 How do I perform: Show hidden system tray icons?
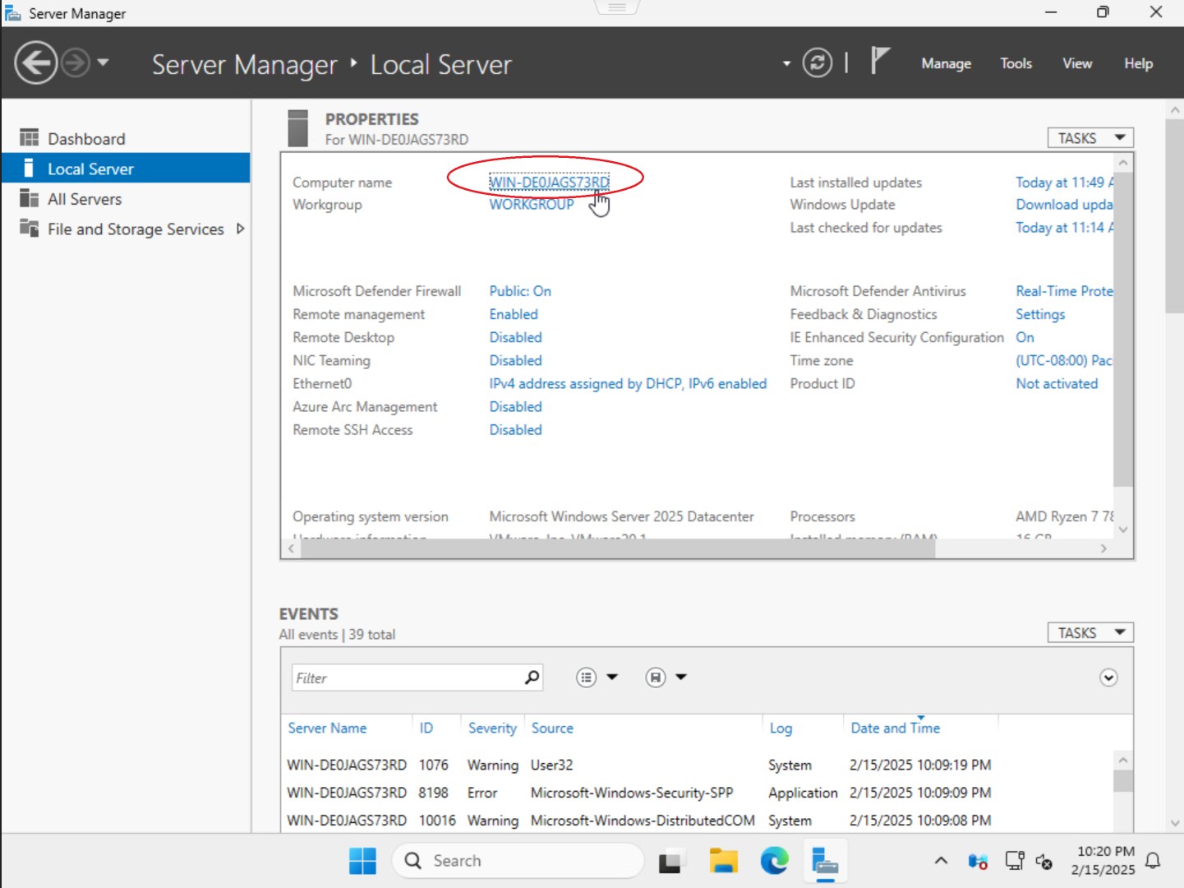tap(942, 861)
